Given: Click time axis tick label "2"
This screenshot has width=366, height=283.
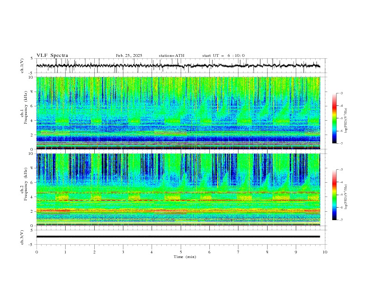Looking at the screenshot, I should point(94,252).
